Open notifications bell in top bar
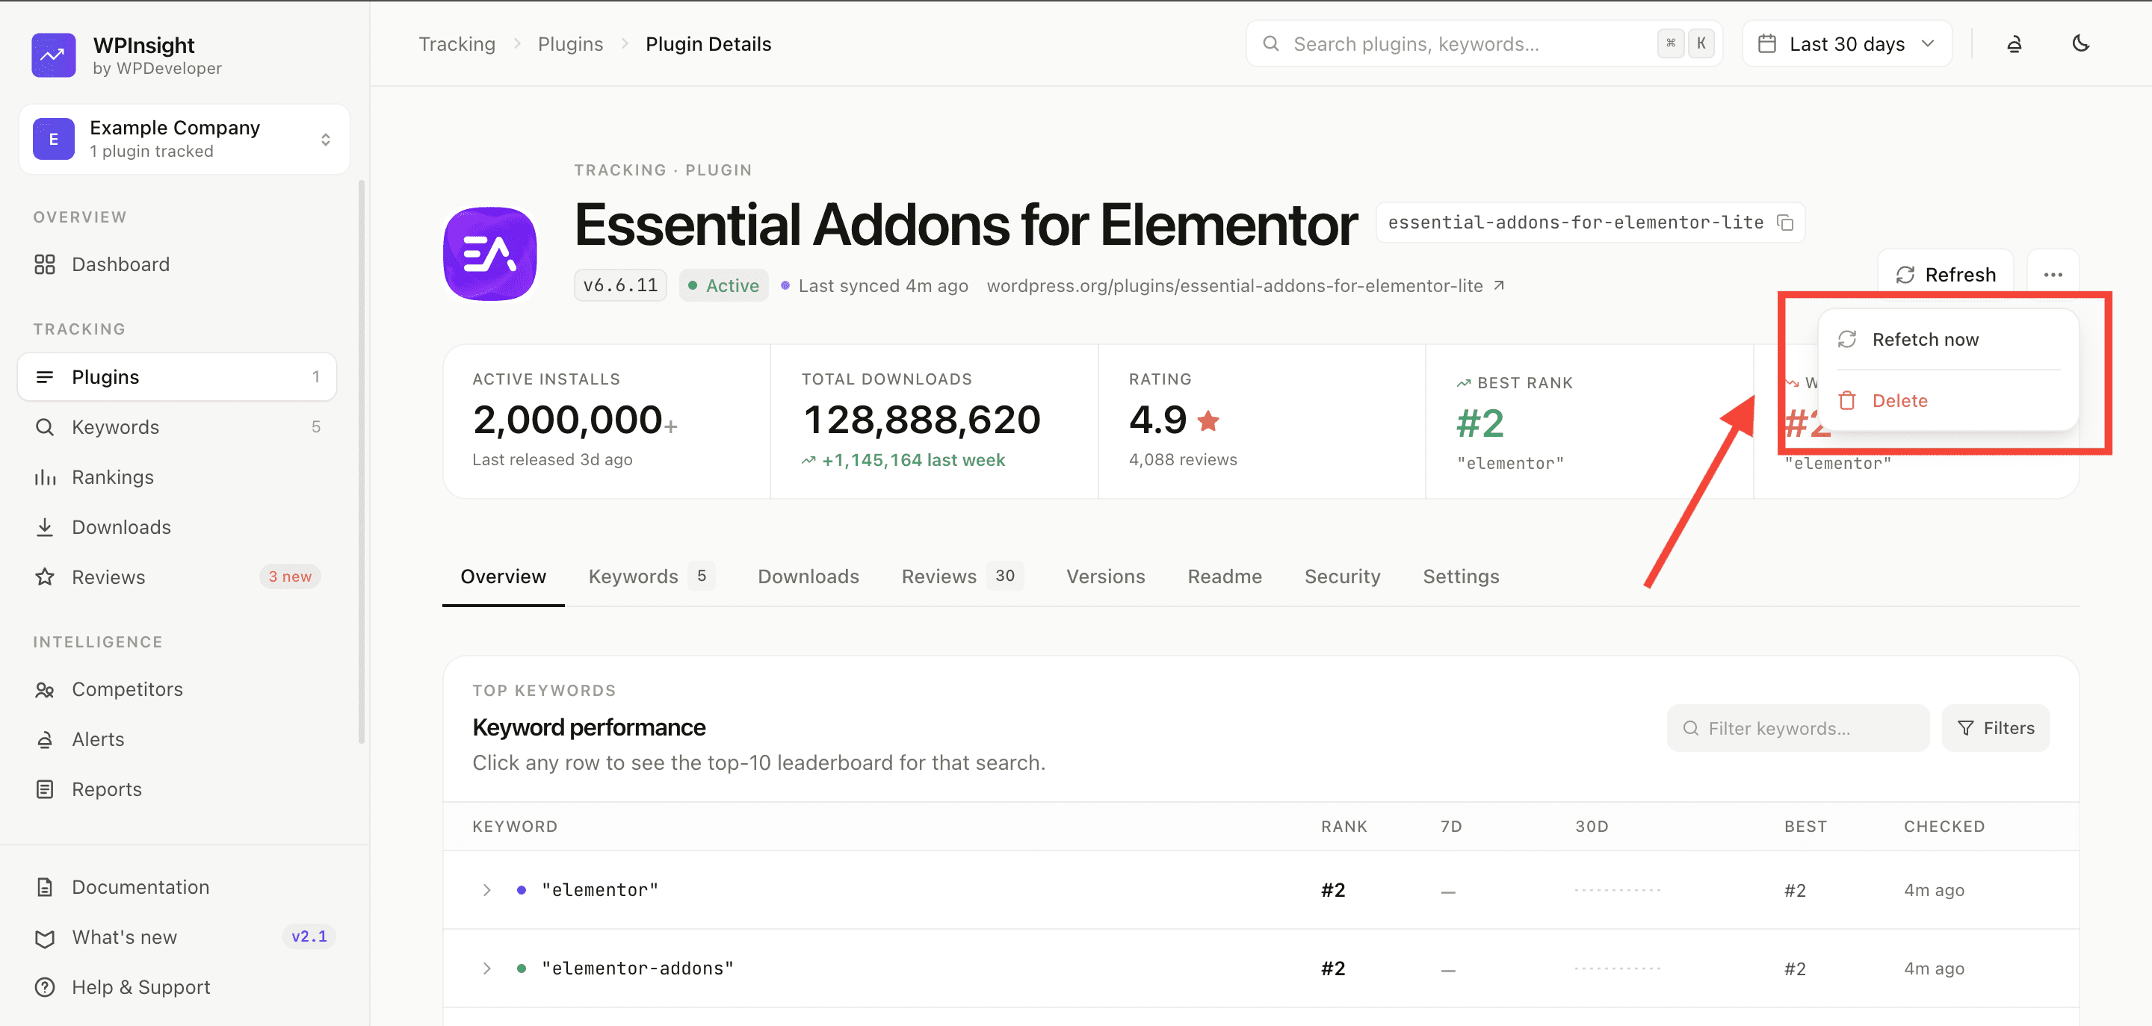Screen dimensions: 2152x1026 [x=2015, y=44]
